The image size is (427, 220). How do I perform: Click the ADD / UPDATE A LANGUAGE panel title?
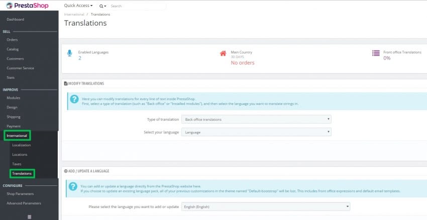coord(88,171)
